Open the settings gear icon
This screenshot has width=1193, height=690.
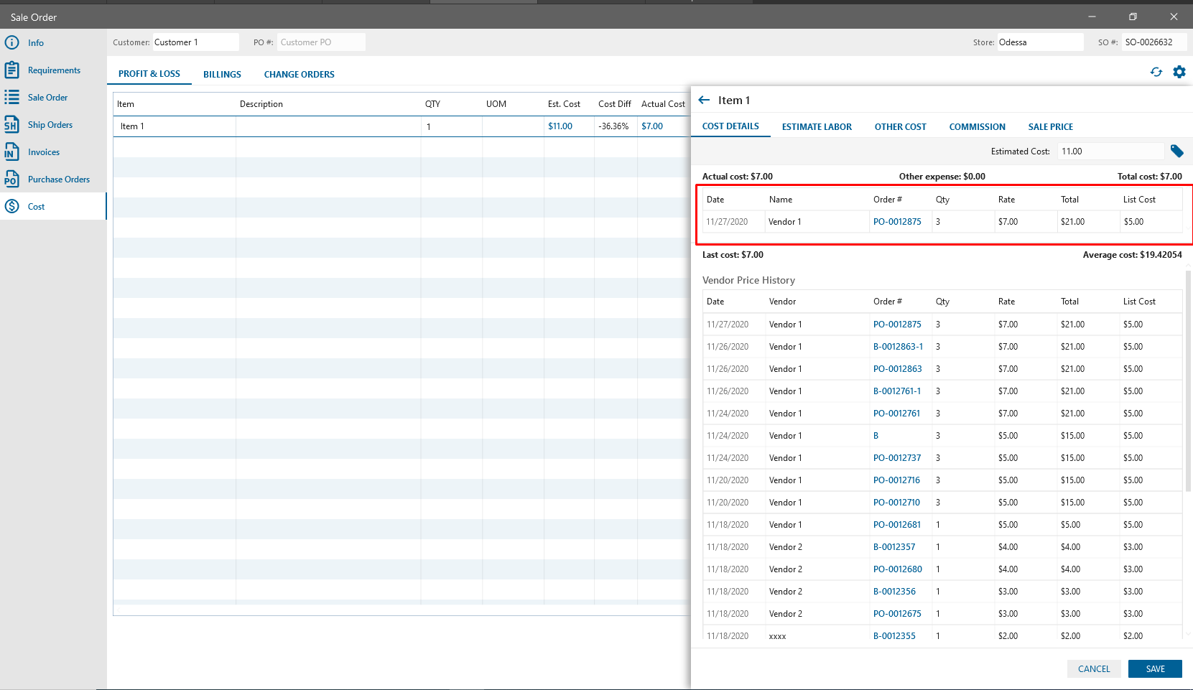click(1179, 72)
